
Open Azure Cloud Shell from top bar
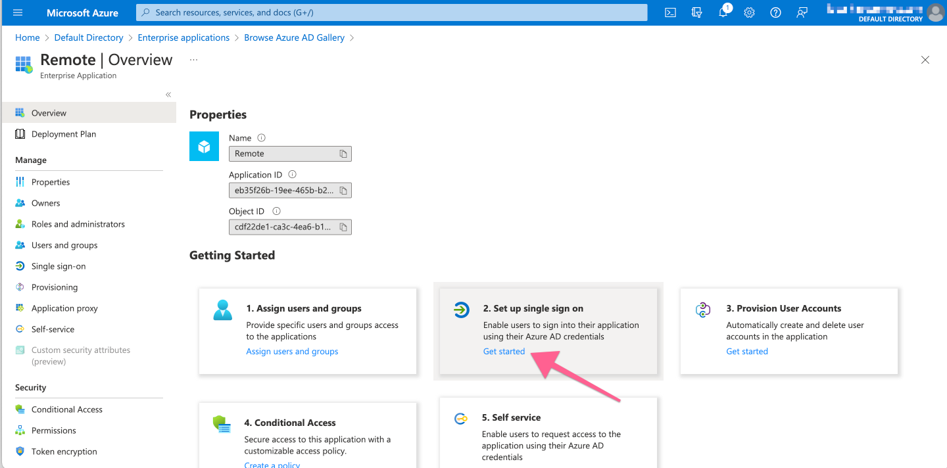coord(669,12)
